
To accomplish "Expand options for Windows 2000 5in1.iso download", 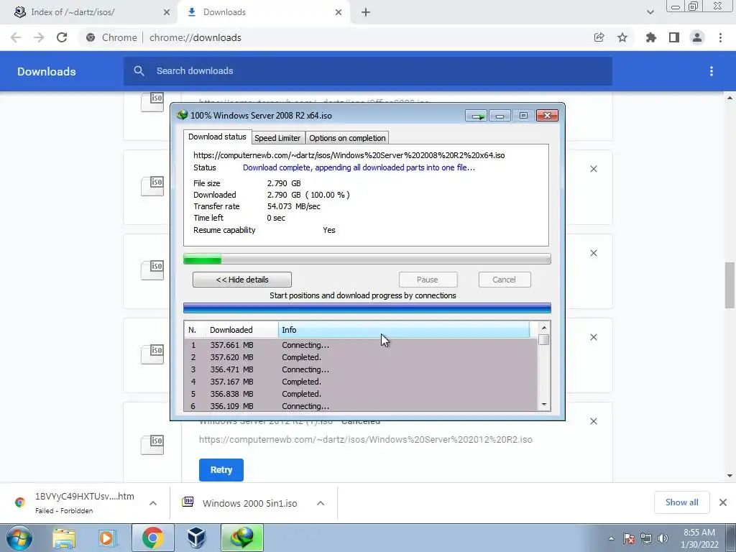I will pyautogui.click(x=321, y=503).
